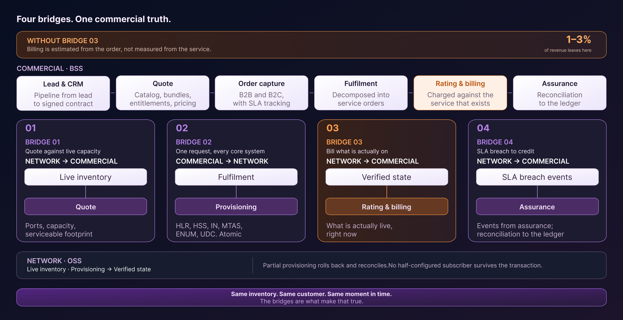
Task: Select the Assurance stage card in the BSS row
Action: pyautogui.click(x=560, y=93)
